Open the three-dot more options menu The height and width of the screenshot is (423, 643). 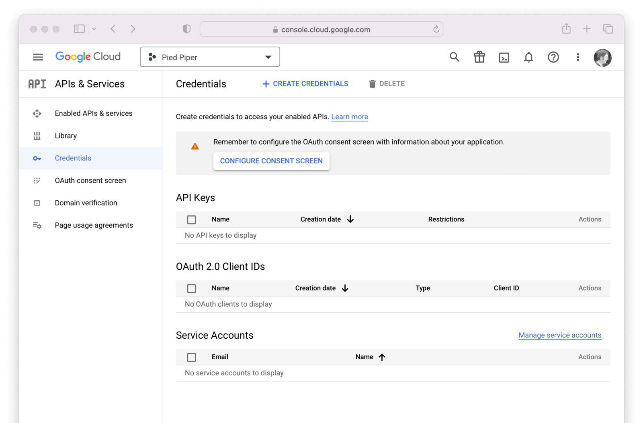coord(578,57)
